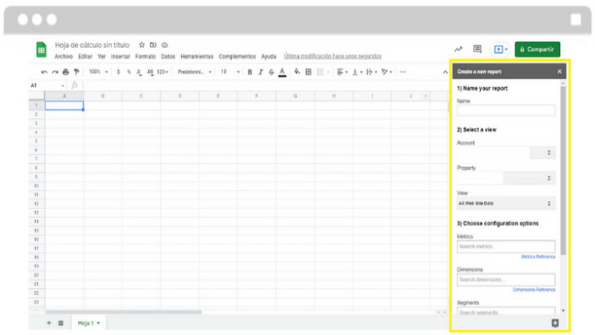This screenshot has width=595, height=335.
Task: Click the move-to-folder icon beside the title
Action: pyautogui.click(x=153, y=45)
